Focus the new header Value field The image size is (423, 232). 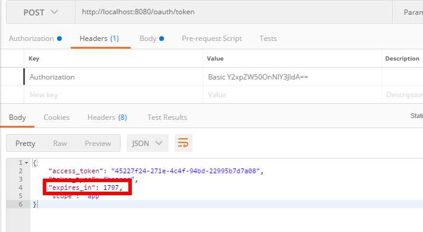[292, 95]
